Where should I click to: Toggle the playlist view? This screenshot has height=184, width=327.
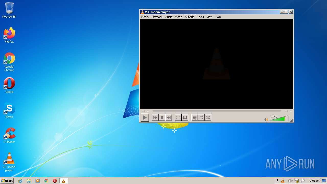click(195, 118)
